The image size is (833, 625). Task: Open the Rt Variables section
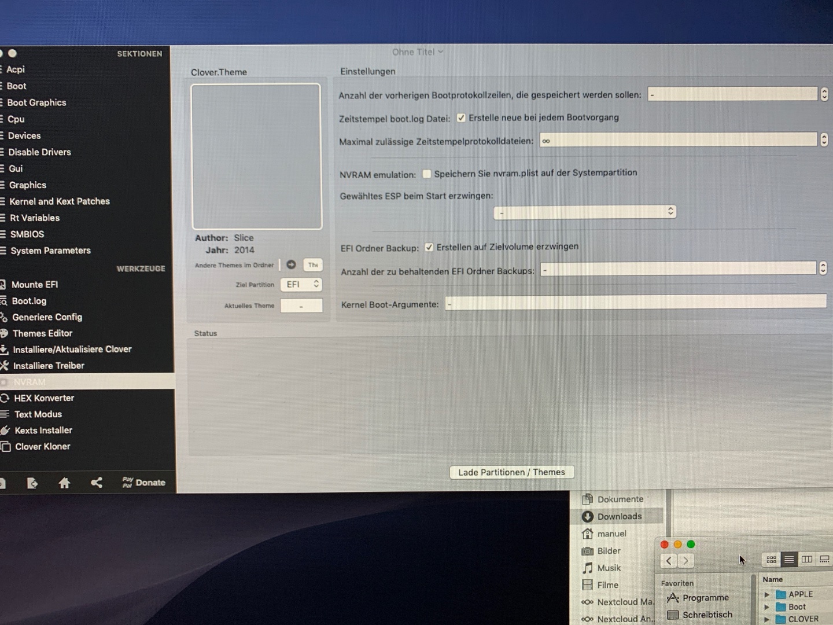pos(35,218)
